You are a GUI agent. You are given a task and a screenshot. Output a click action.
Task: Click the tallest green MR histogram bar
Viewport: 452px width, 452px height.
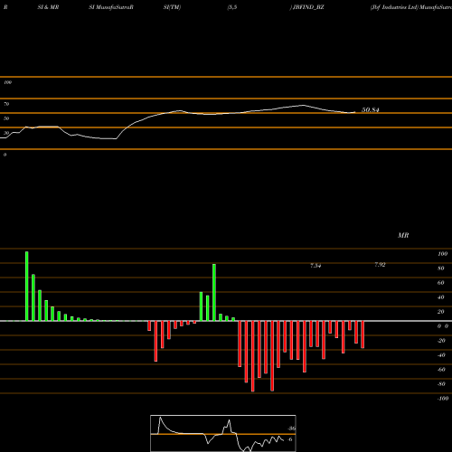point(27,287)
